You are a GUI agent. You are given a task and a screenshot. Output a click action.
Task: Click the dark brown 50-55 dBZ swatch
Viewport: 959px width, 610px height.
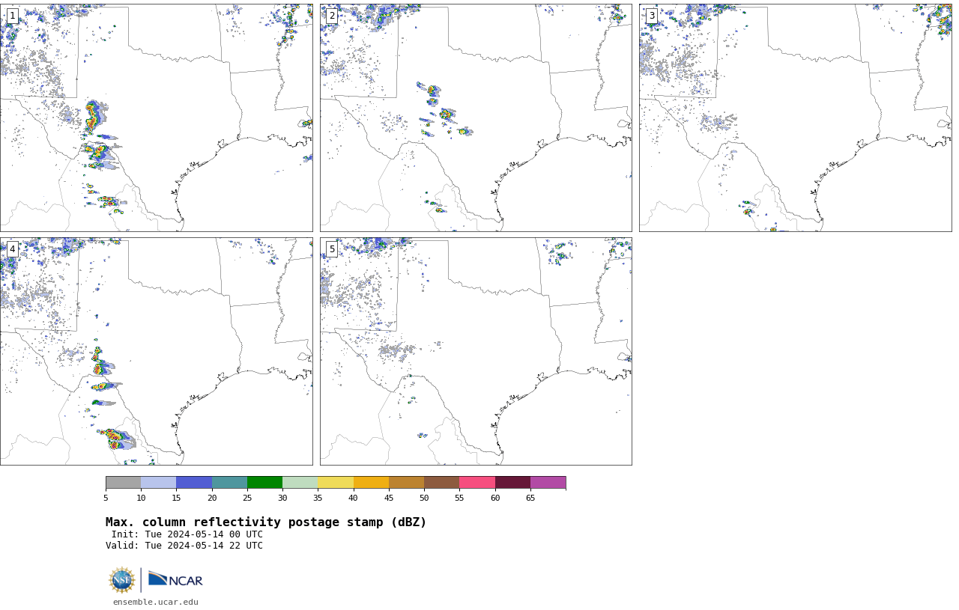(441, 482)
